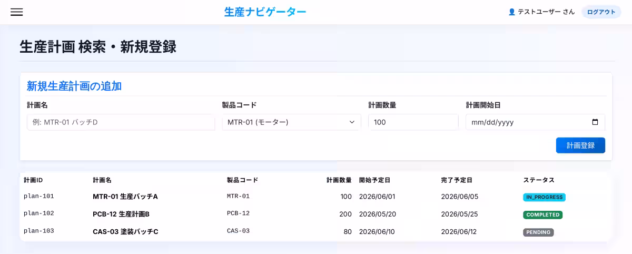Click the 計画ID column header
632x254 pixels.
click(x=33, y=180)
